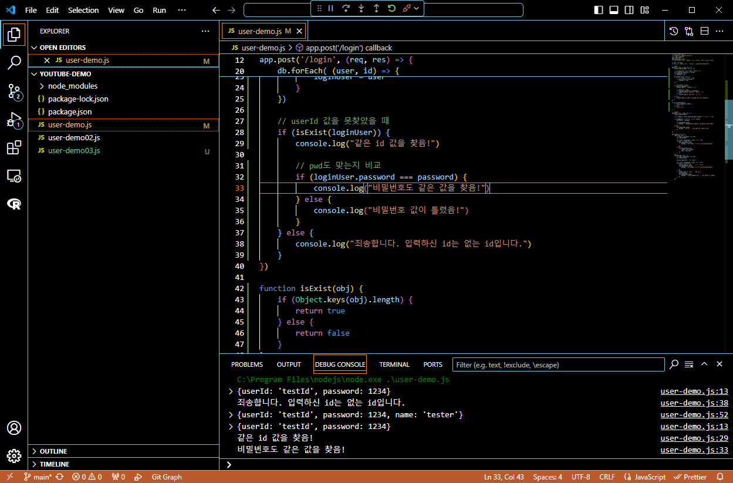Switch to the Terminal panel tab
Viewport: 733px width, 483px height.
tap(394, 364)
